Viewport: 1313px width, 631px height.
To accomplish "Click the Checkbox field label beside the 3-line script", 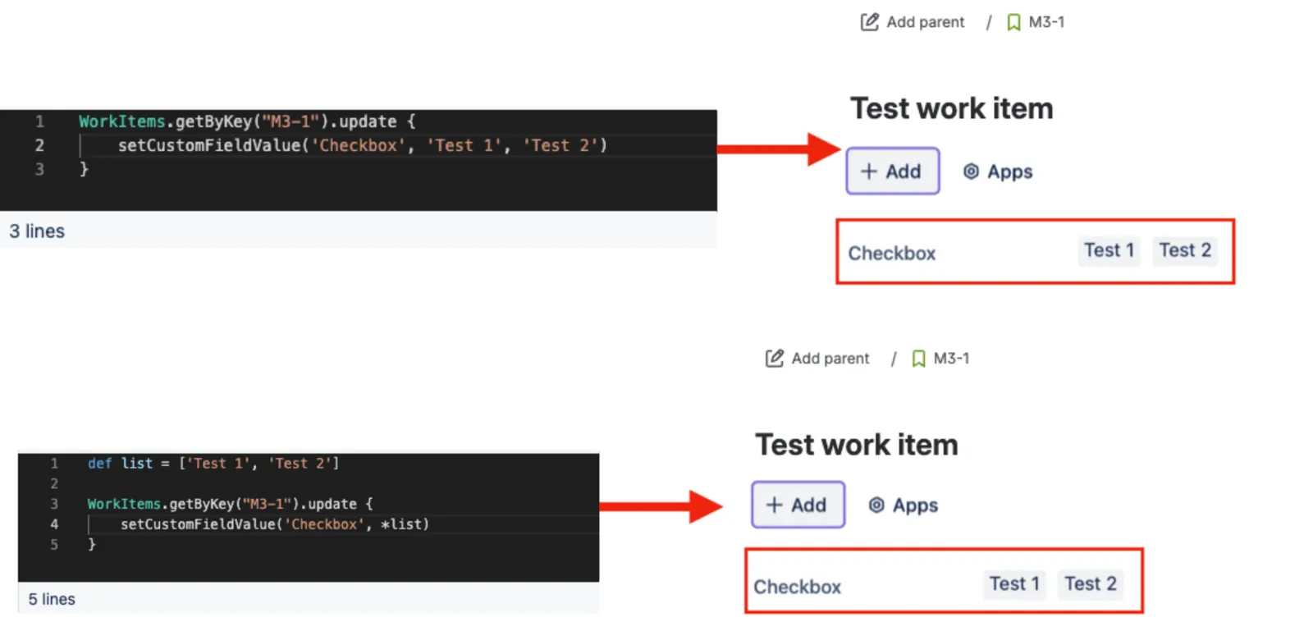I will click(892, 254).
